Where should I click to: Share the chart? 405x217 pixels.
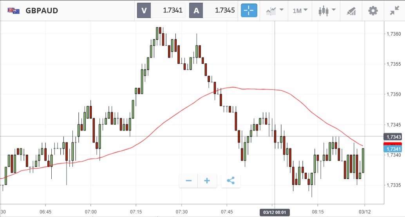tap(231, 181)
